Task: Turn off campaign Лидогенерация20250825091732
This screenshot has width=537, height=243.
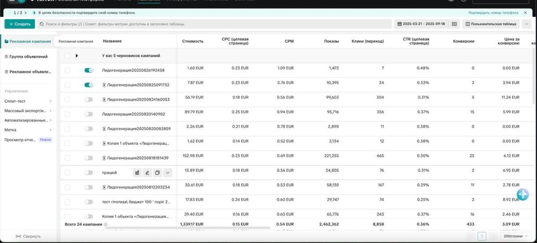Action: point(89,85)
